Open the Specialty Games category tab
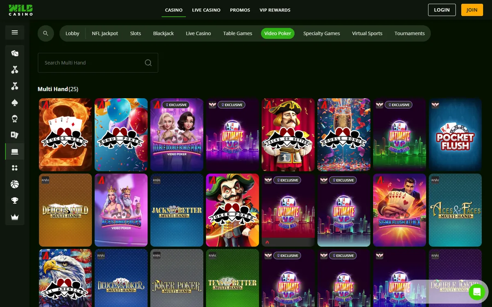Image resolution: width=492 pixels, height=307 pixels. click(321, 33)
